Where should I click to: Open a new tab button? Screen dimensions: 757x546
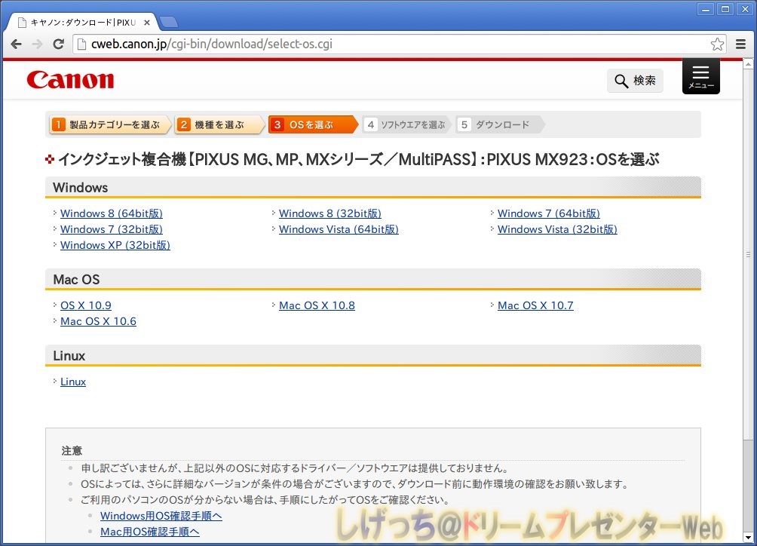[x=168, y=22]
